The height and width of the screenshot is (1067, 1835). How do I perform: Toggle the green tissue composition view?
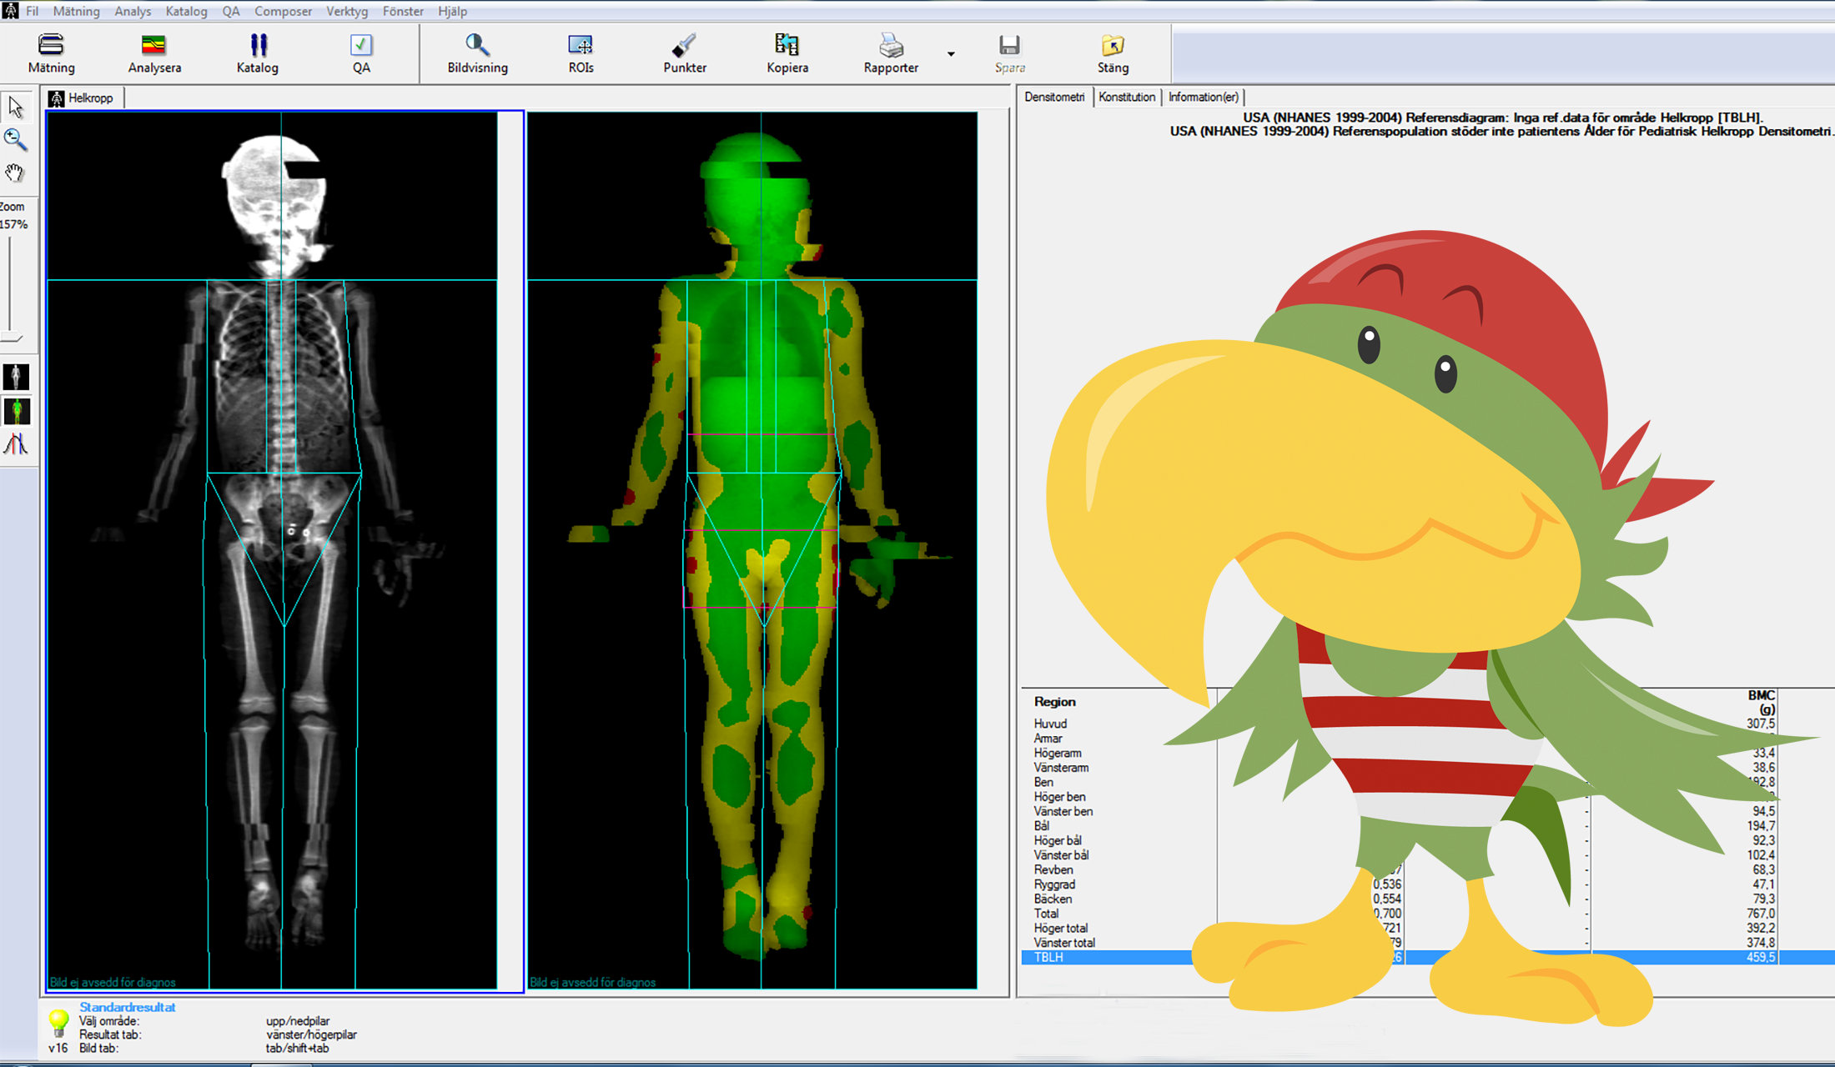[x=17, y=411]
